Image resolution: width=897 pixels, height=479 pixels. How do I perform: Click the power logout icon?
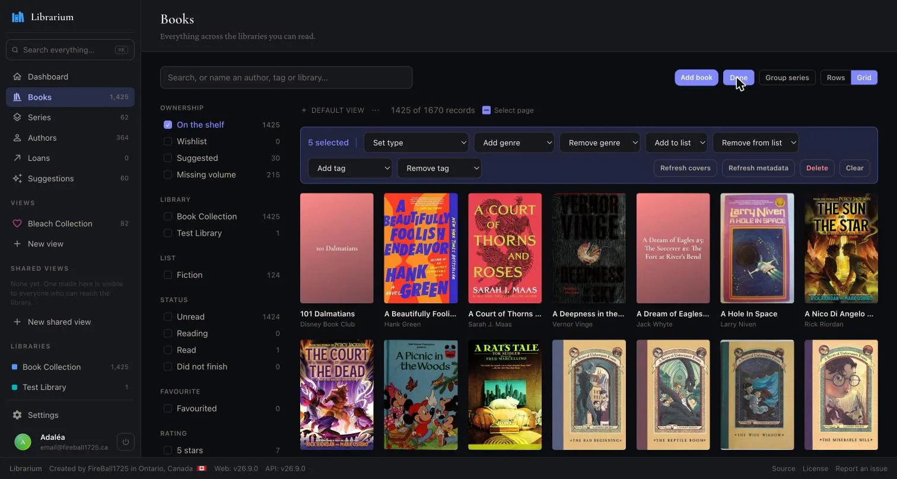coord(126,442)
